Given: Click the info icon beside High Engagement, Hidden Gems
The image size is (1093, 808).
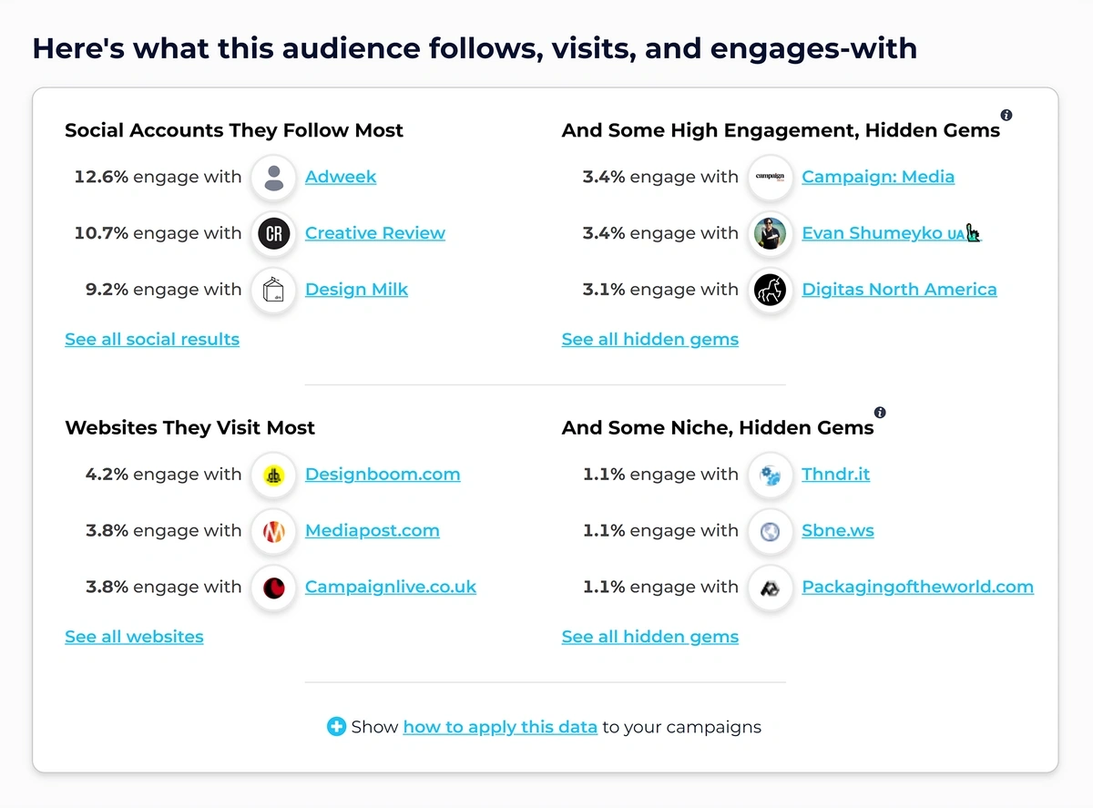Looking at the screenshot, I should 1006,115.
